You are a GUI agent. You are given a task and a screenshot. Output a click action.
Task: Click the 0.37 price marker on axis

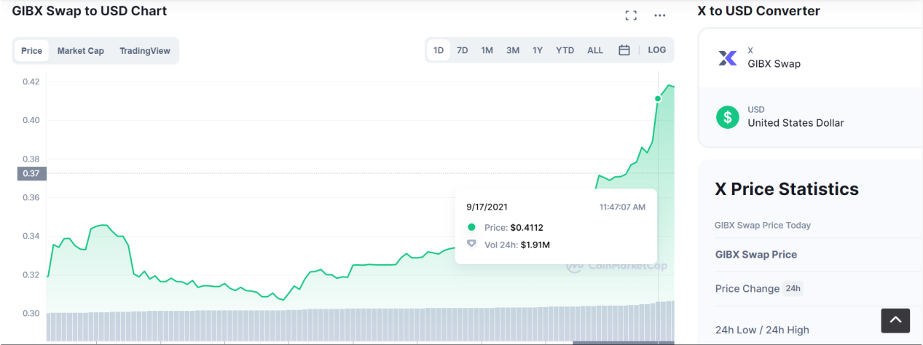click(x=31, y=173)
